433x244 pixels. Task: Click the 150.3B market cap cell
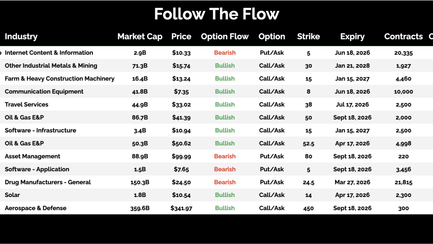(140, 183)
